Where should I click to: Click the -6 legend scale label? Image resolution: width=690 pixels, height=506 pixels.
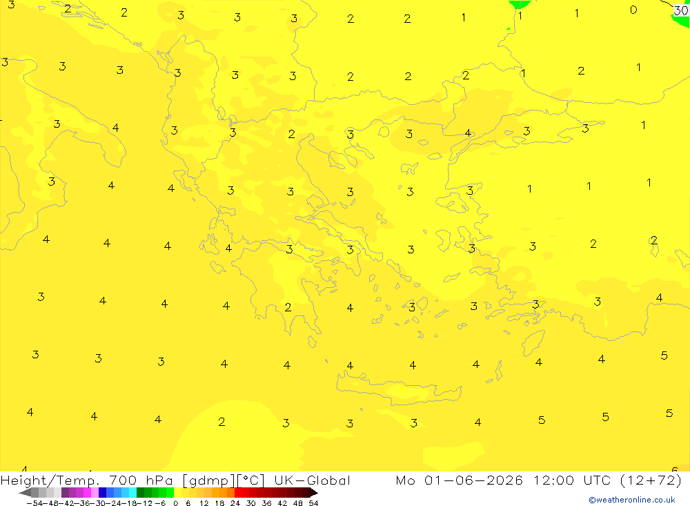pos(160,503)
